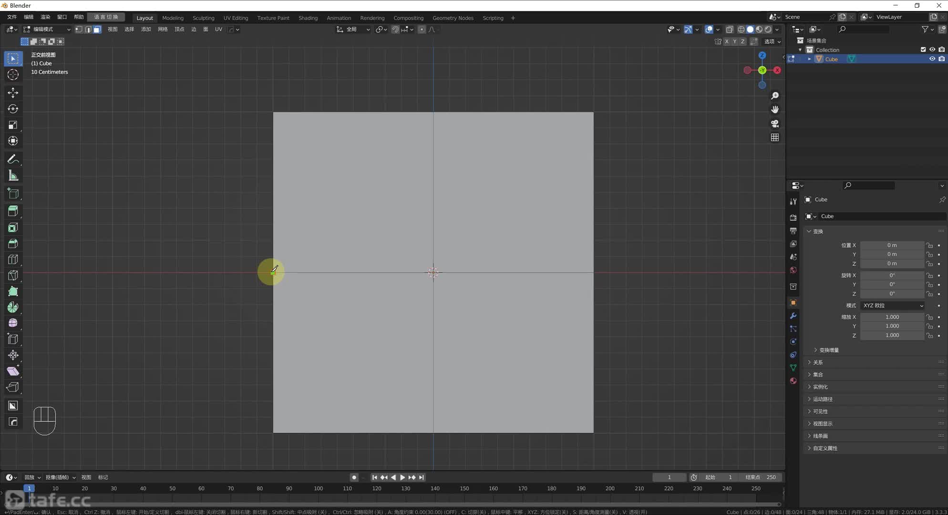Screen dimensions: 948x515
Task: Activate the 3D Cursor tool
Action: pos(13,74)
